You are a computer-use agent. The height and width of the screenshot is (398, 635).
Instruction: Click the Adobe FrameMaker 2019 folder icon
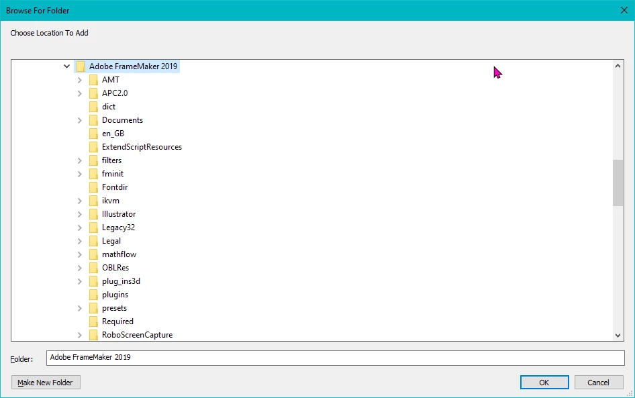tap(81, 66)
